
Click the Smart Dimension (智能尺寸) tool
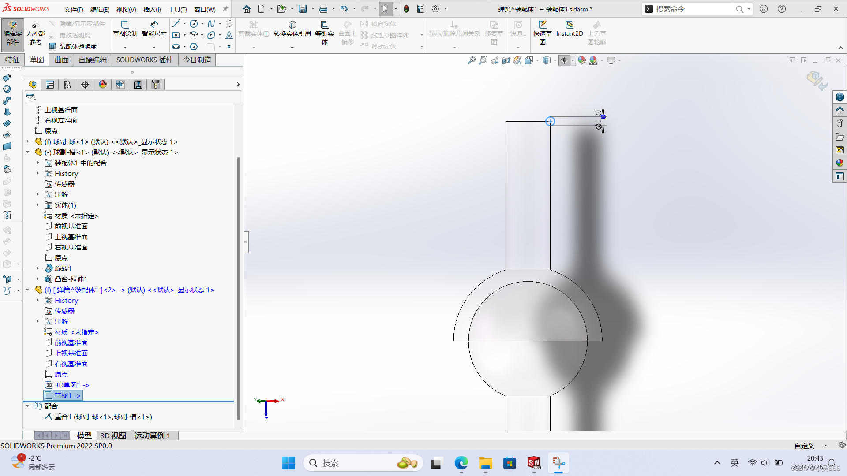(x=154, y=28)
